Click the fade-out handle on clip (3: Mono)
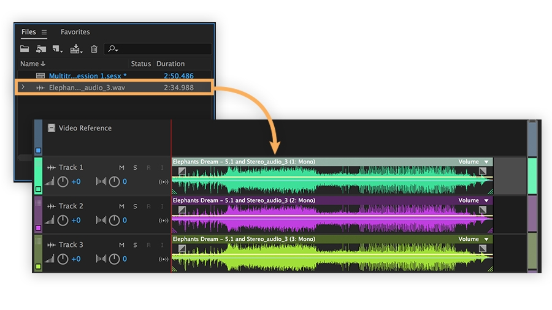The width and height of the screenshot is (552, 310). [x=483, y=249]
